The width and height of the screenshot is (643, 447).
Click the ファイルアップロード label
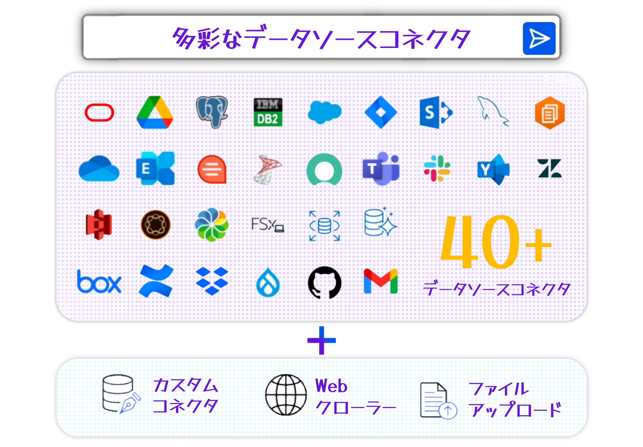tap(515, 400)
